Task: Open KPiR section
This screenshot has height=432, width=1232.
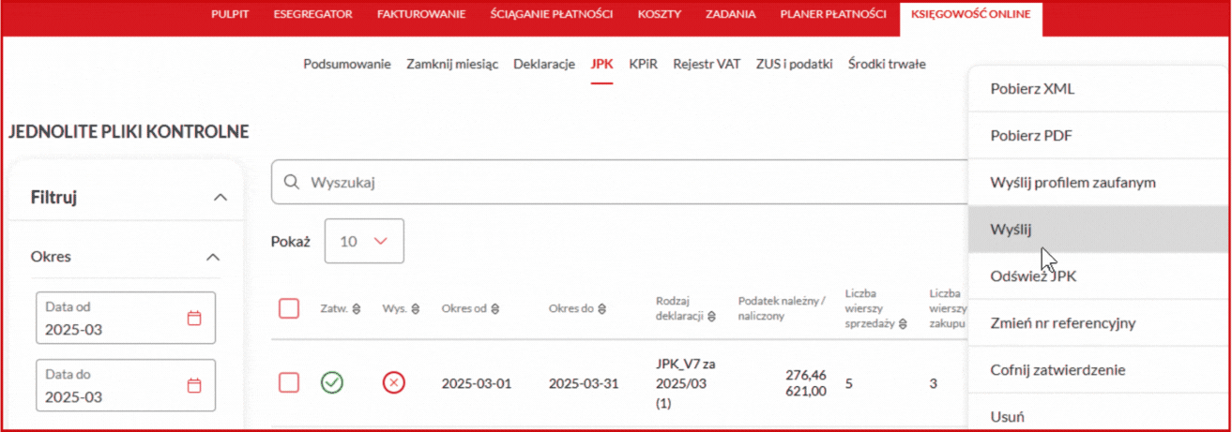Action: (x=644, y=65)
